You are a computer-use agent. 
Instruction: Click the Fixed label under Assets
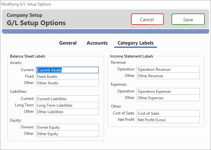tap(29, 76)
